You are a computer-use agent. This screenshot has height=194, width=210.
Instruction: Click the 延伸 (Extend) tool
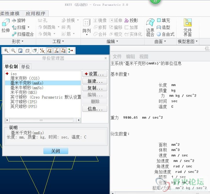(x=115, y=20)
